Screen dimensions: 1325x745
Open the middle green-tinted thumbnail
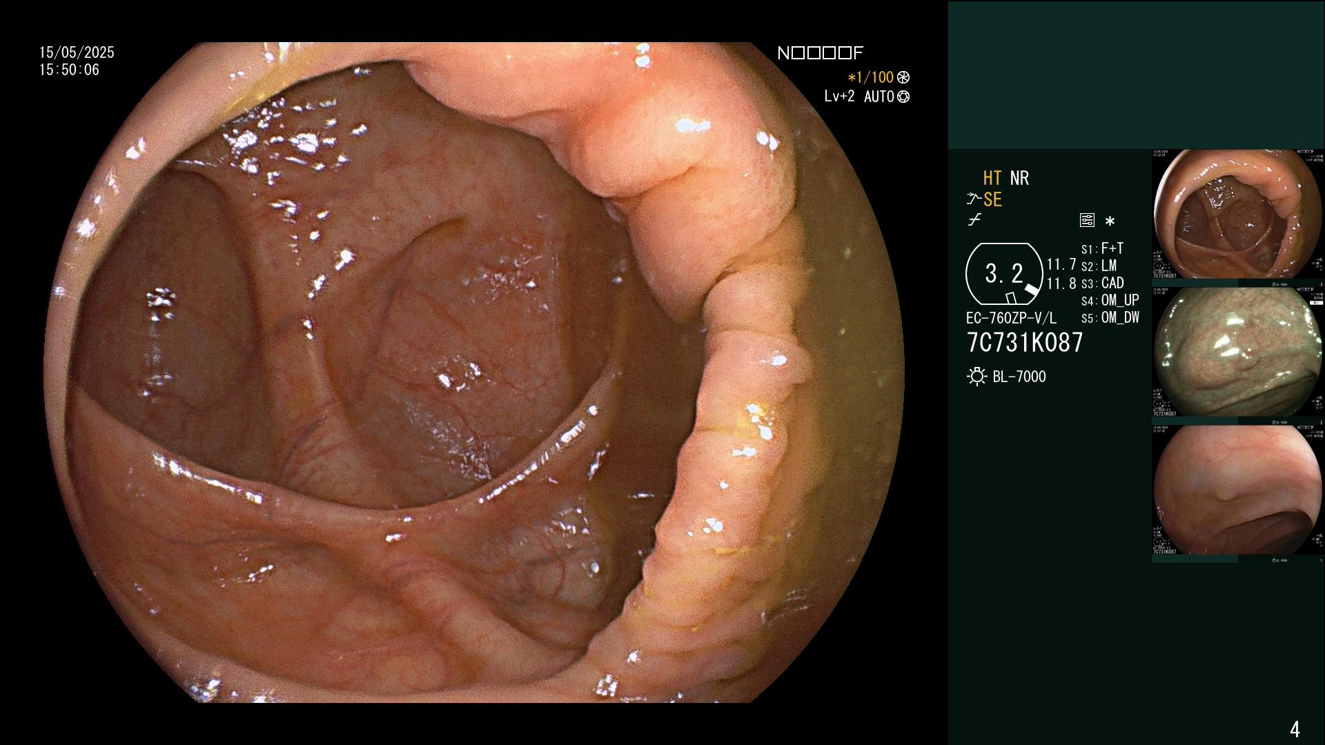pyautogui.click(x=1238, y=352)
